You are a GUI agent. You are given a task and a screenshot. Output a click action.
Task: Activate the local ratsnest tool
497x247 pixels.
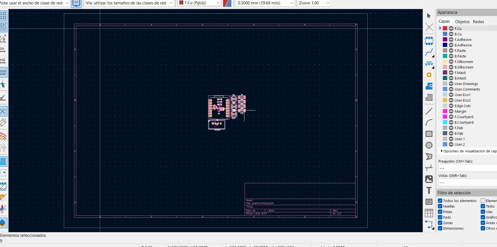pos(429,27)
